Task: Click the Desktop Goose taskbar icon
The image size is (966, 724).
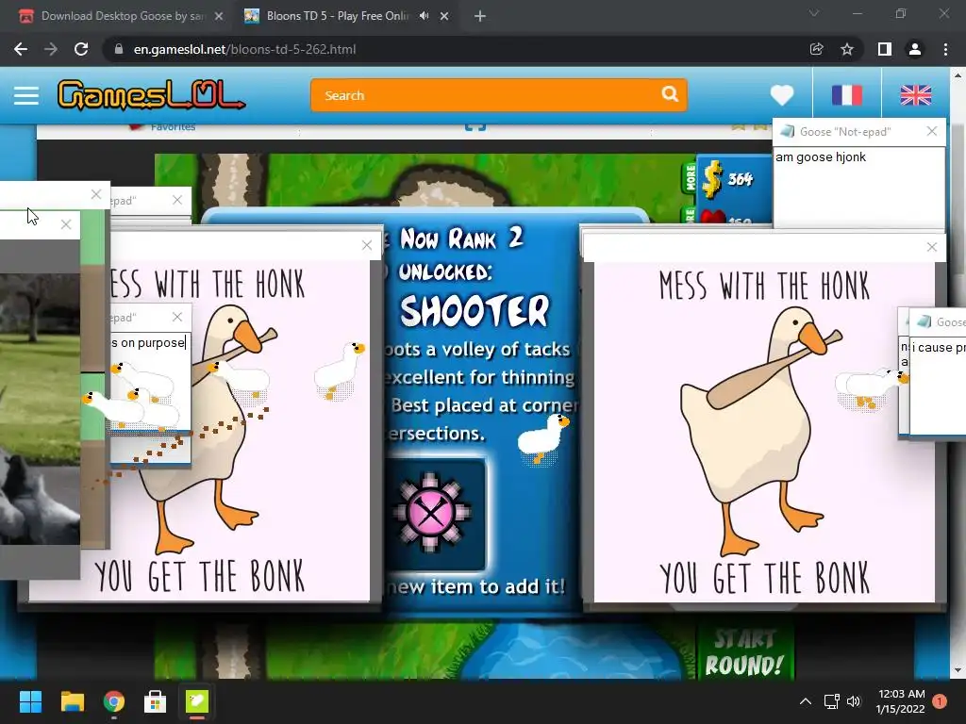Action: point(197,701)
